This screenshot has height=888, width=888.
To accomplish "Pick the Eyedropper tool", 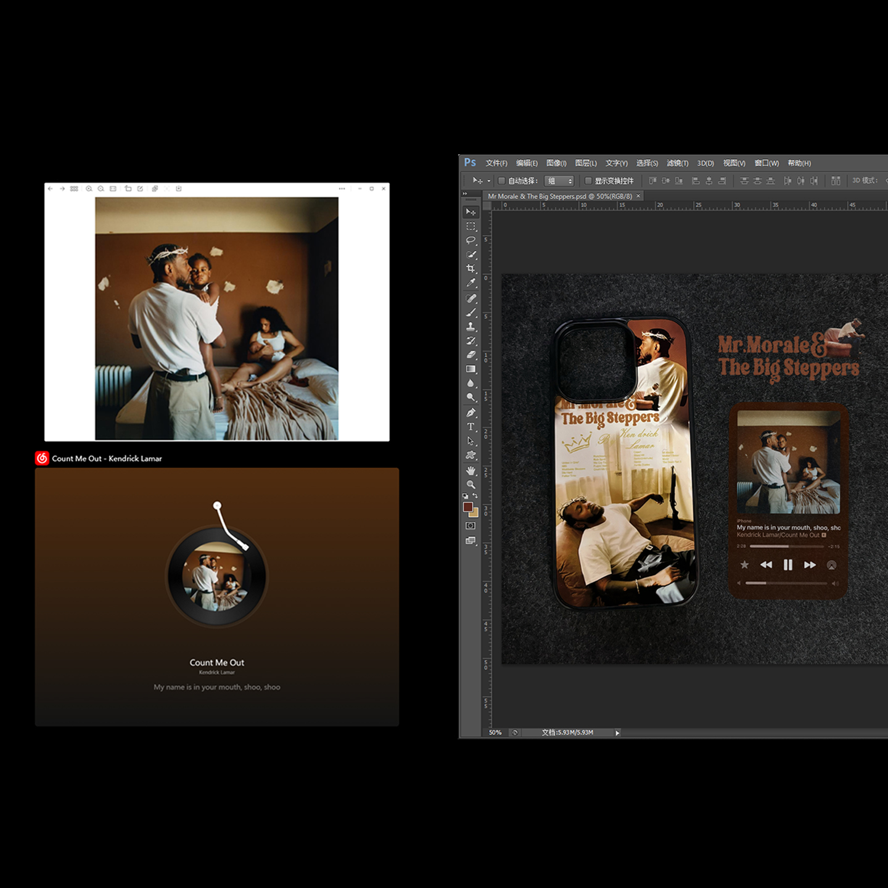I will pos(471,283).
